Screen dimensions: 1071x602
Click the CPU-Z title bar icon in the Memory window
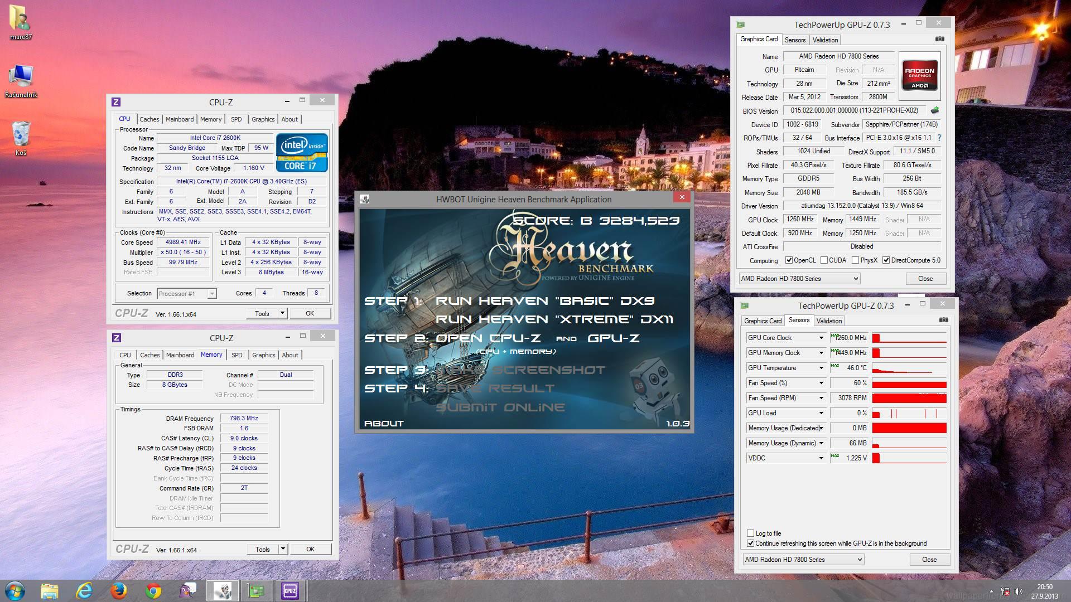[x=117, y=337]
